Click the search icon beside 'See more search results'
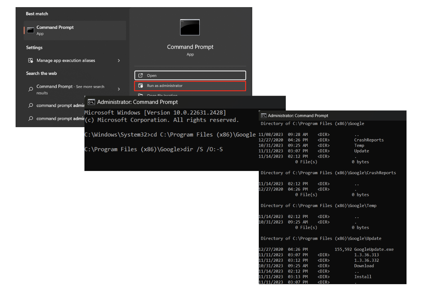This screenshot has width=426, height=290. coord(31,89)
